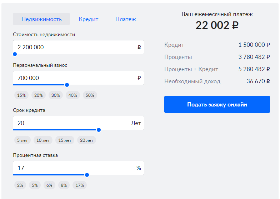This screenshot has width=280, height=199.
Task: Select the 5 лет term chip
Action: coord(22,140)
